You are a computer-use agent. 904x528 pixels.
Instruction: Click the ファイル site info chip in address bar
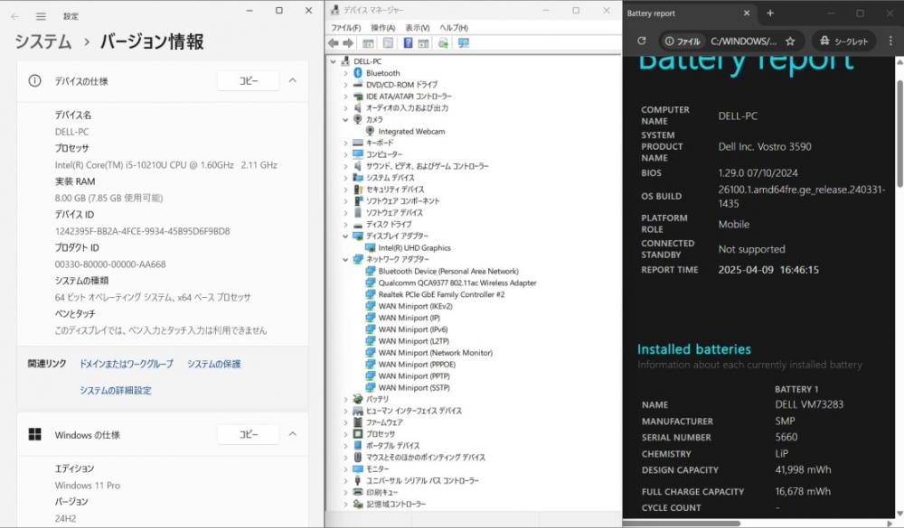[683, 41]
